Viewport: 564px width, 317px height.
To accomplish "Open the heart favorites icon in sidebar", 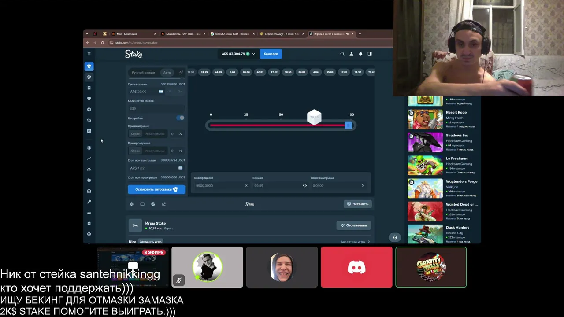I will pos(89,99).
